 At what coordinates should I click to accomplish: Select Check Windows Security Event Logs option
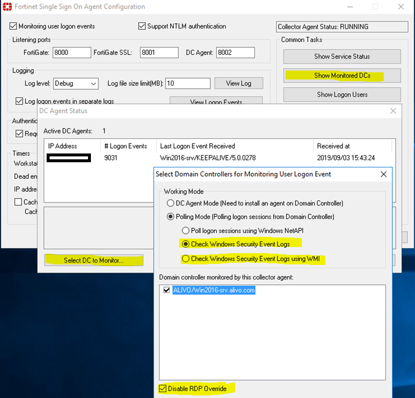point(185,244)
